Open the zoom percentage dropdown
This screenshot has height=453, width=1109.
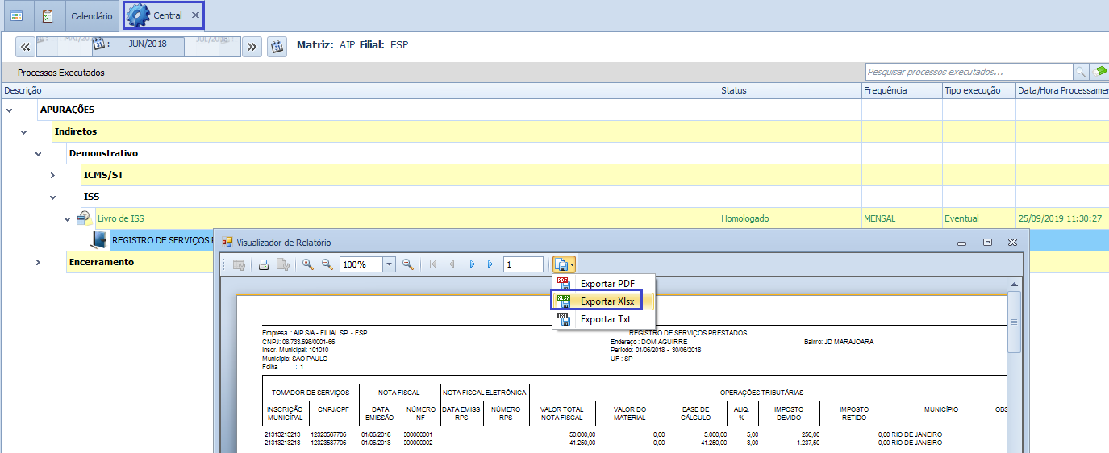[390, 264]
